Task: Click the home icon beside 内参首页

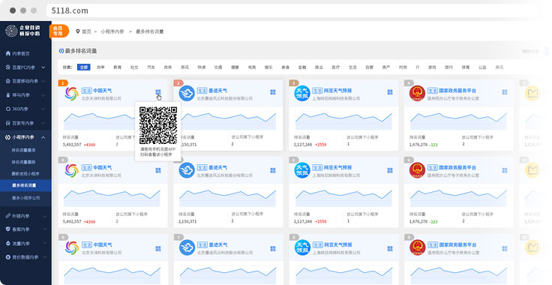Action: click(8, 53)
